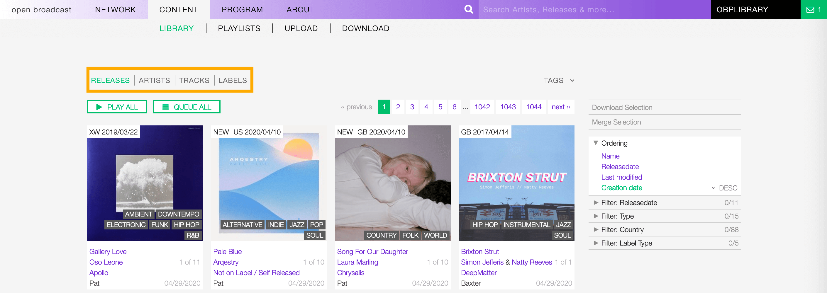Expand Filter: Label Type section
This screenshot has width=827, height=293.
pyautogui.click(x=665, y=243)
